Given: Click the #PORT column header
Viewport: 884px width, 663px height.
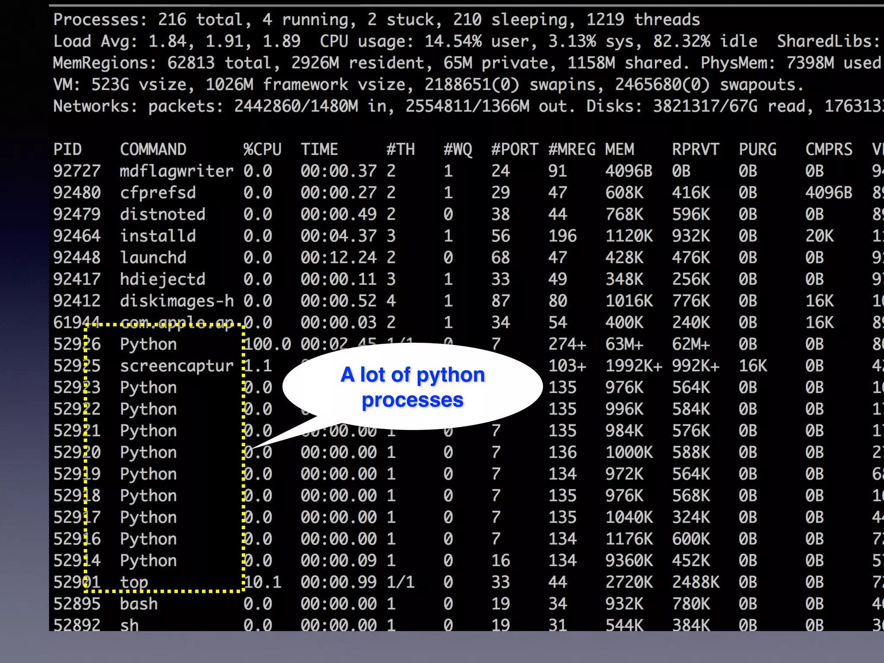Looking at the screenshot, I should (515, 149).
